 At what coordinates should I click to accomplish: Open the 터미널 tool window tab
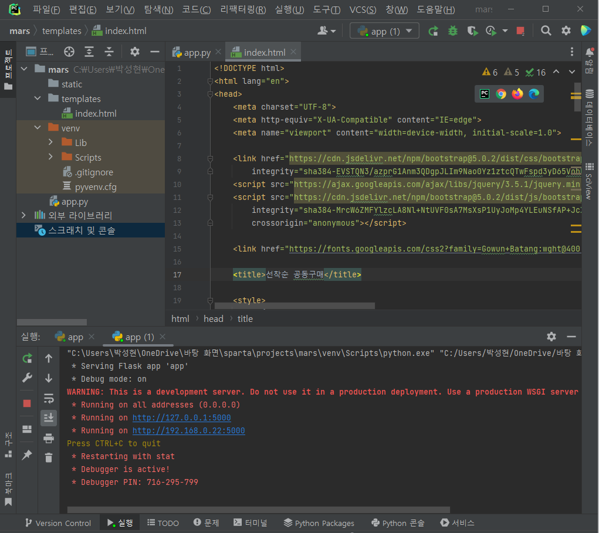tap(251, 523)
